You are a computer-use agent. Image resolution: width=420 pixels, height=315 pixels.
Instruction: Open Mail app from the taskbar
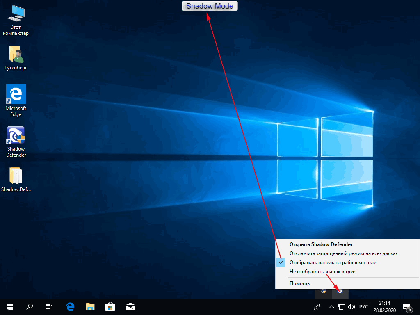(x=130, y=307)
